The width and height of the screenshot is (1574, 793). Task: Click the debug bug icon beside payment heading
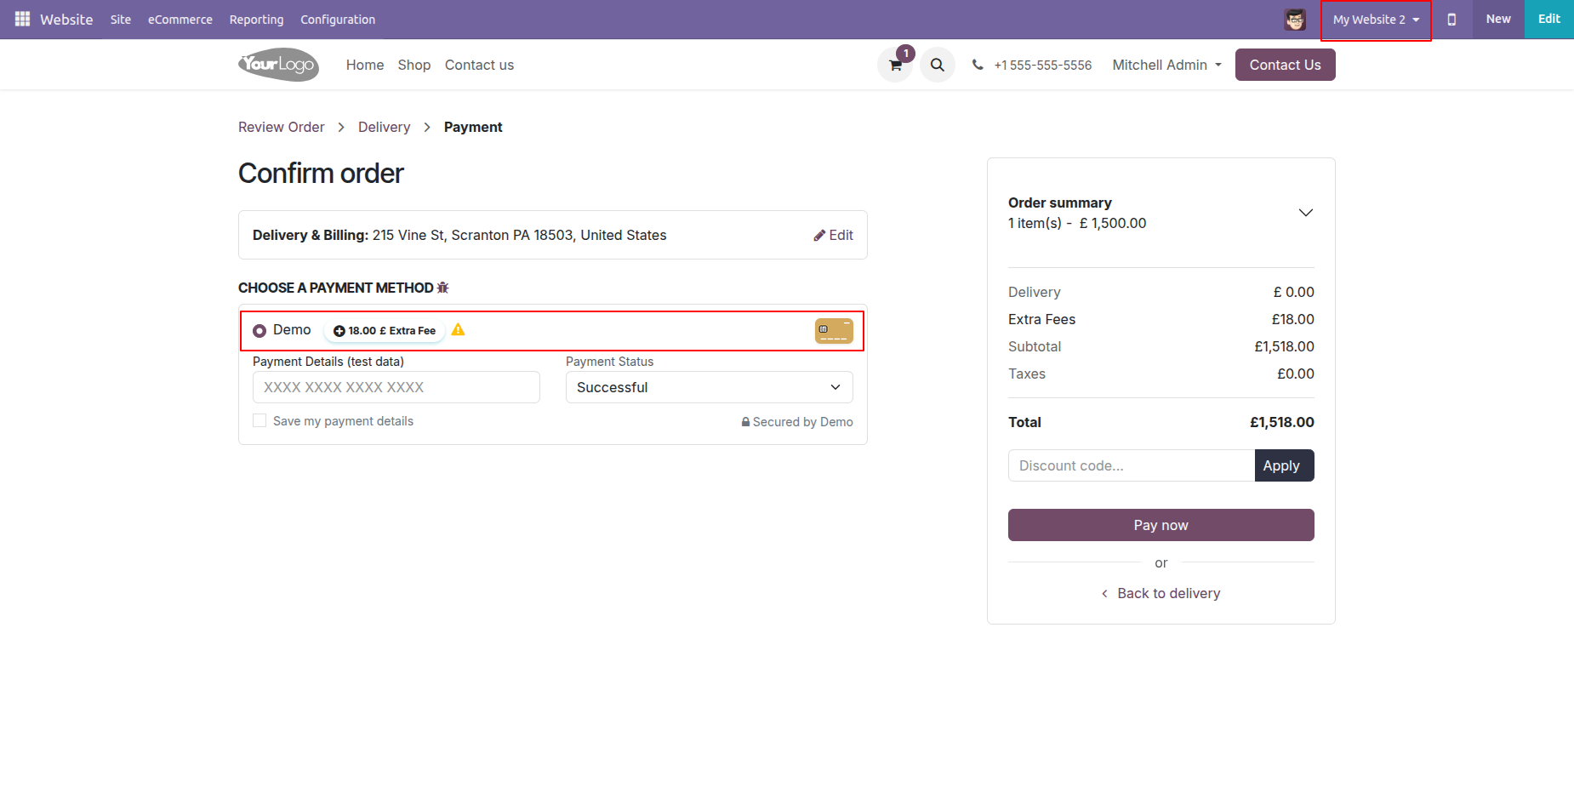[442, 288]
